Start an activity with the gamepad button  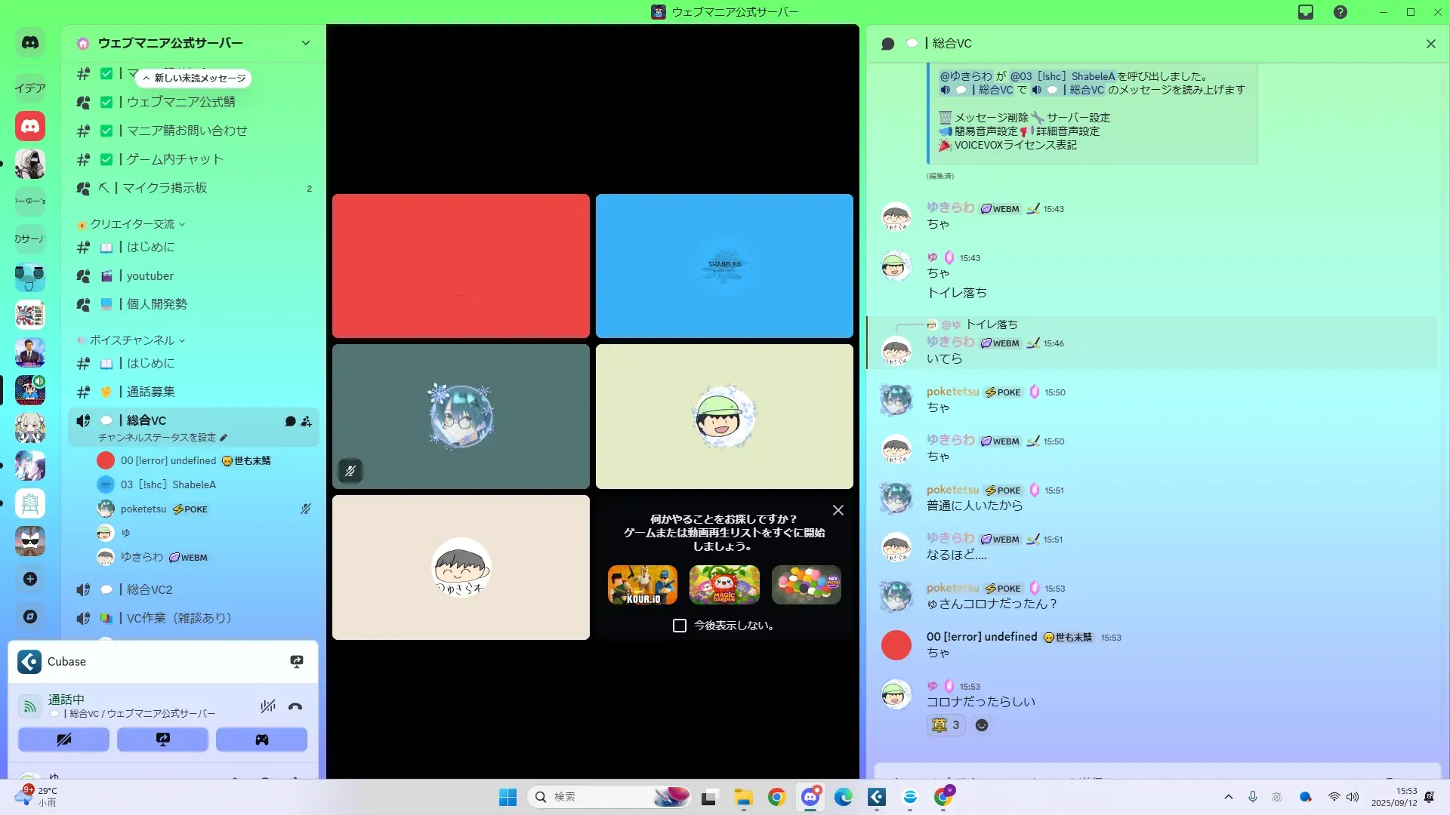(261, 740)
